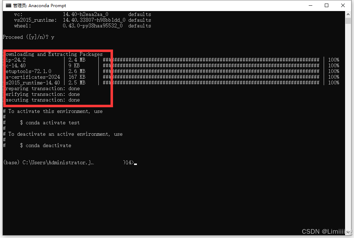Click the 'Proceed ([y]/n)? y' line
Viewport: 354px width, 238px height.
29,37
